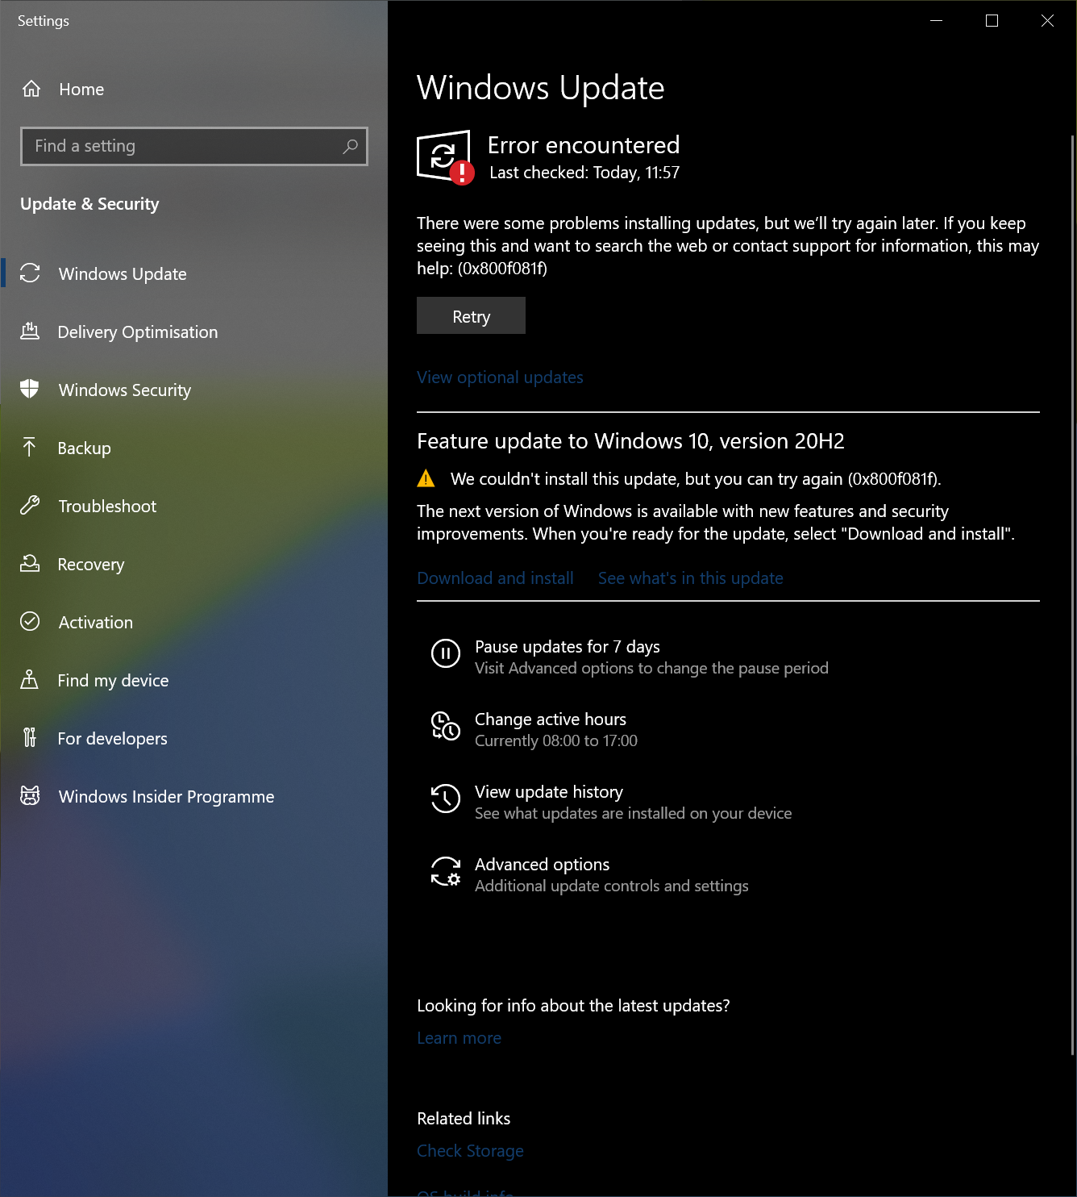Screen dimensions: 1077x1197
Task: Select Backup in the sidebar
Action: (x=193, y=448)
